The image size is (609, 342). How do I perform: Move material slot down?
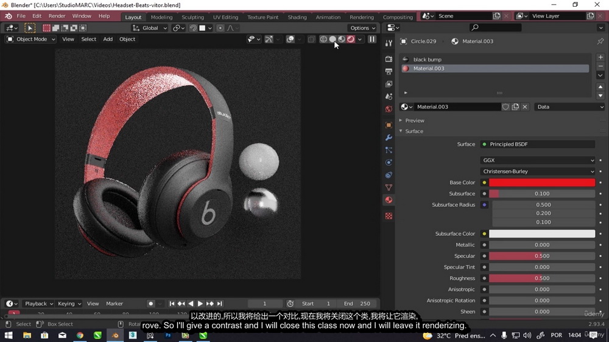600,95
